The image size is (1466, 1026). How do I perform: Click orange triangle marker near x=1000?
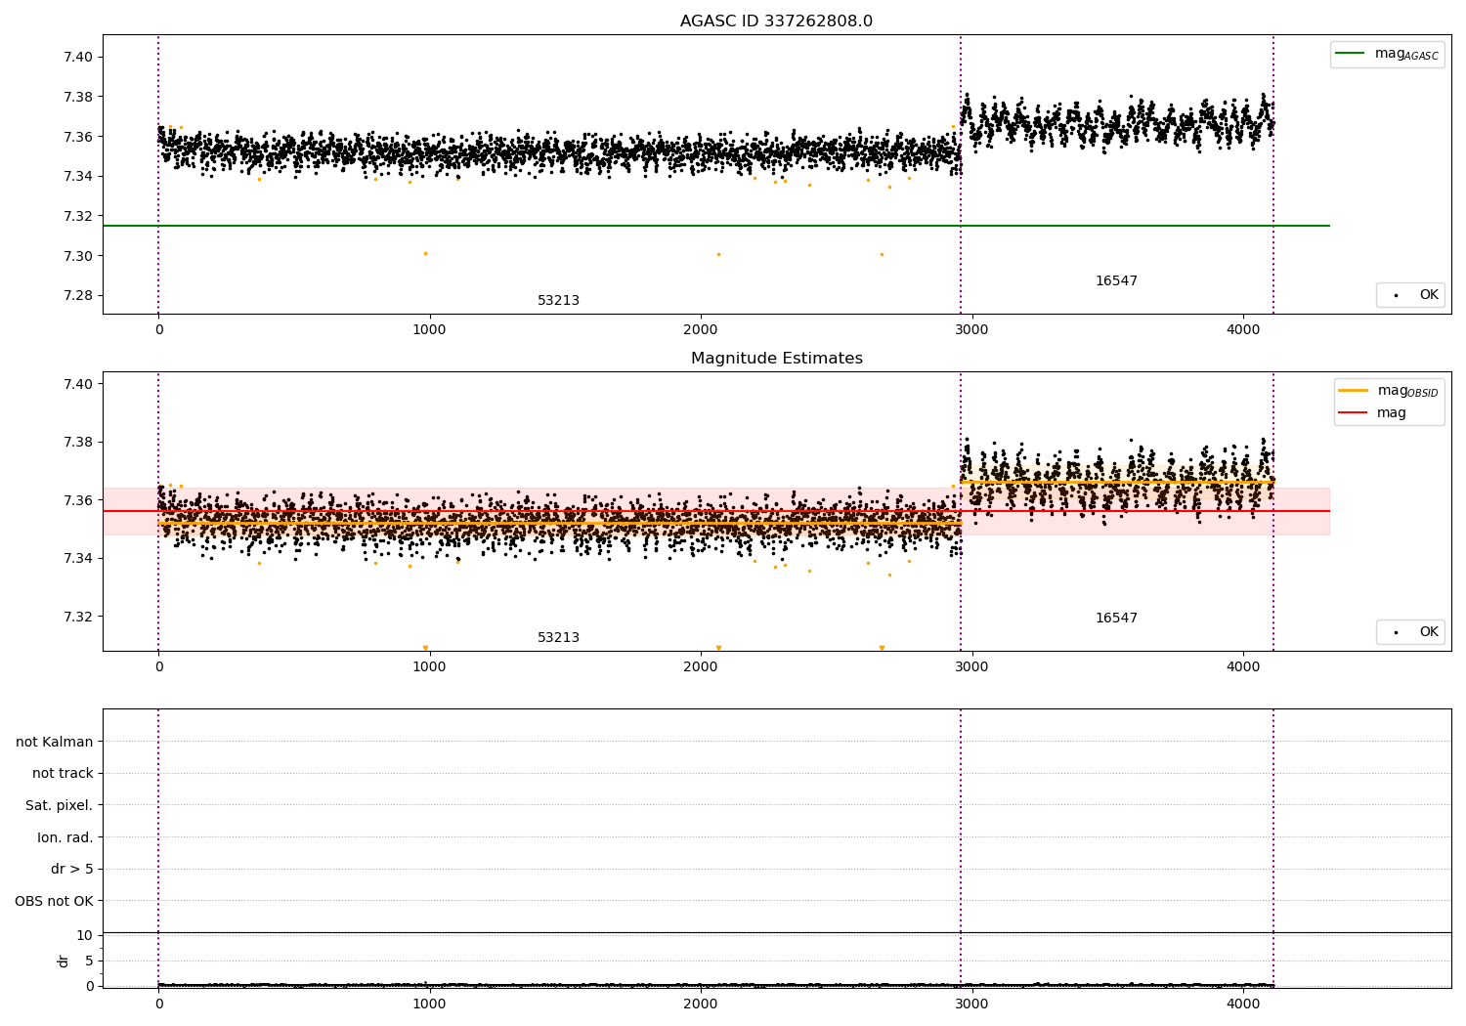(425, 648)
